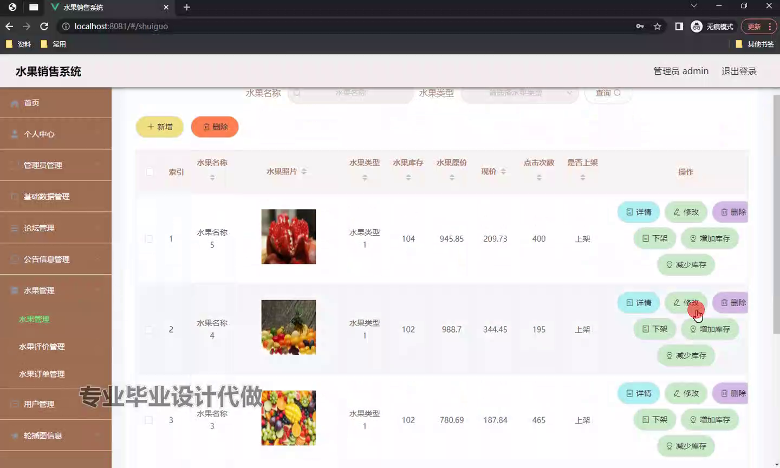
Task: Expand 基础数据管理 sidebar menu
Action: pyautogui.click(x=56, y=197)
